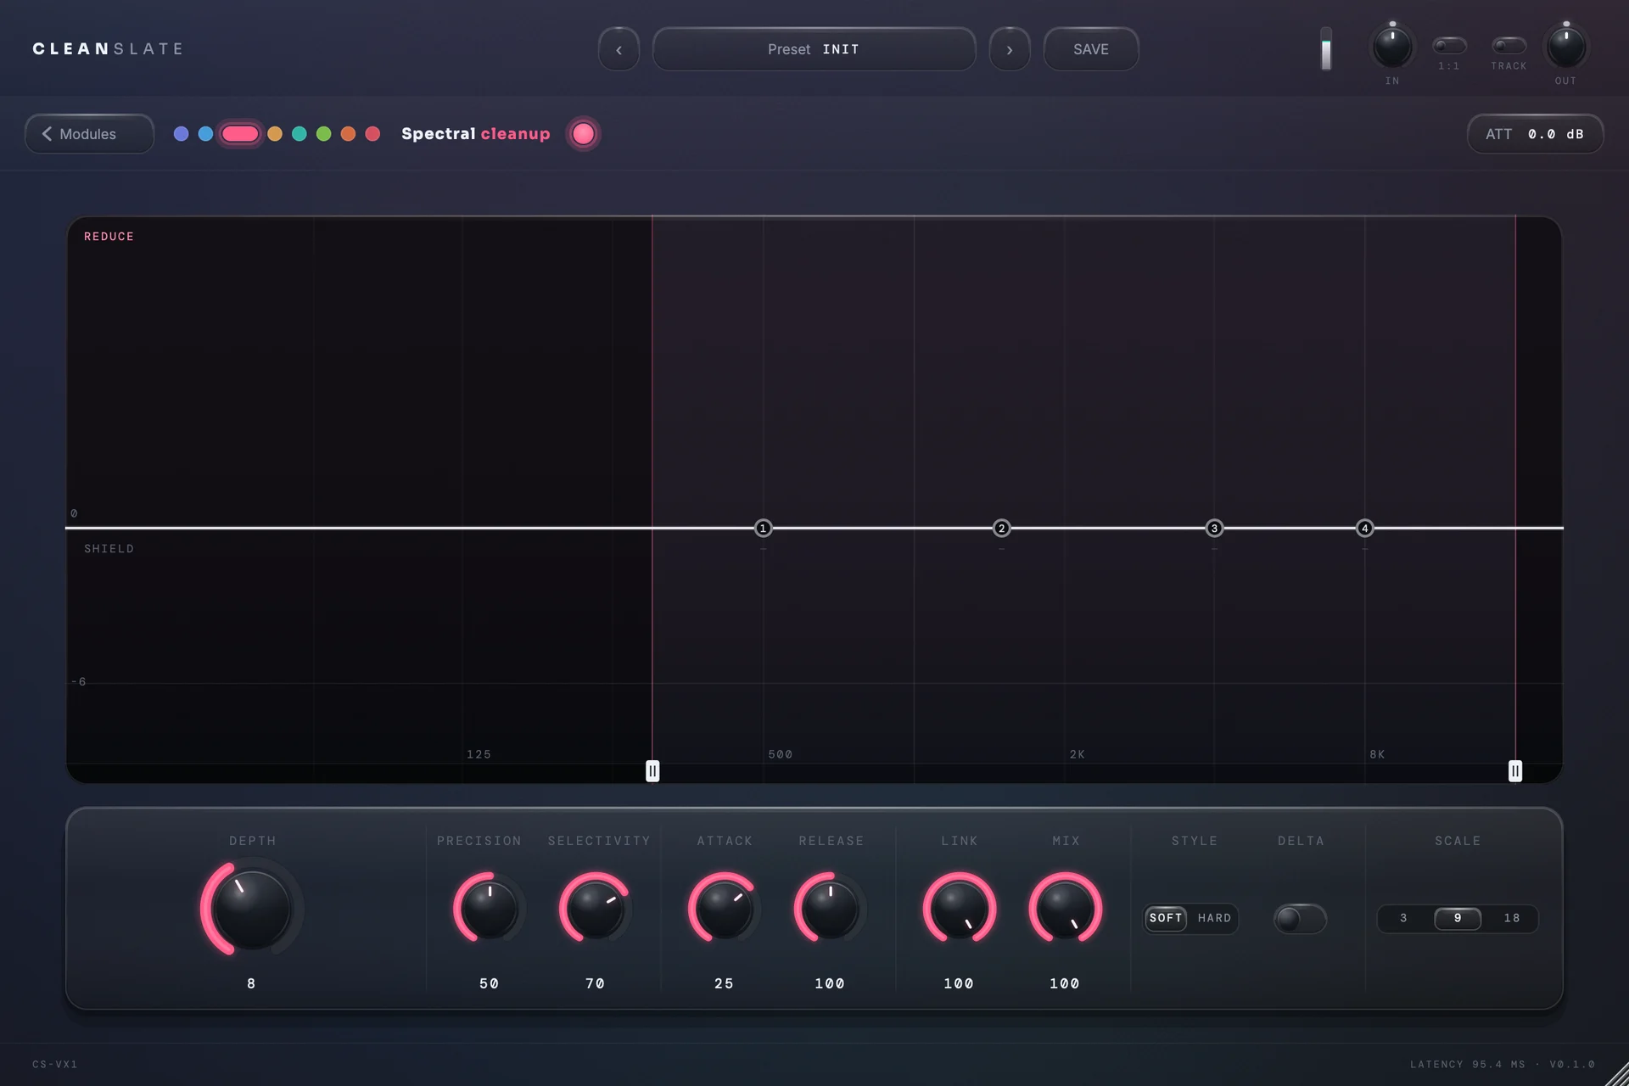Toggle the TRACK switch
Screen dimensions: 1629x1086
[x=1509, y=45]
